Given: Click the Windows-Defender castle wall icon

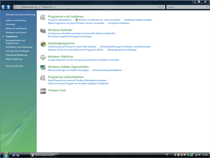Looking at the screenshot, I should pyautogui.click(x=43, y=31).
